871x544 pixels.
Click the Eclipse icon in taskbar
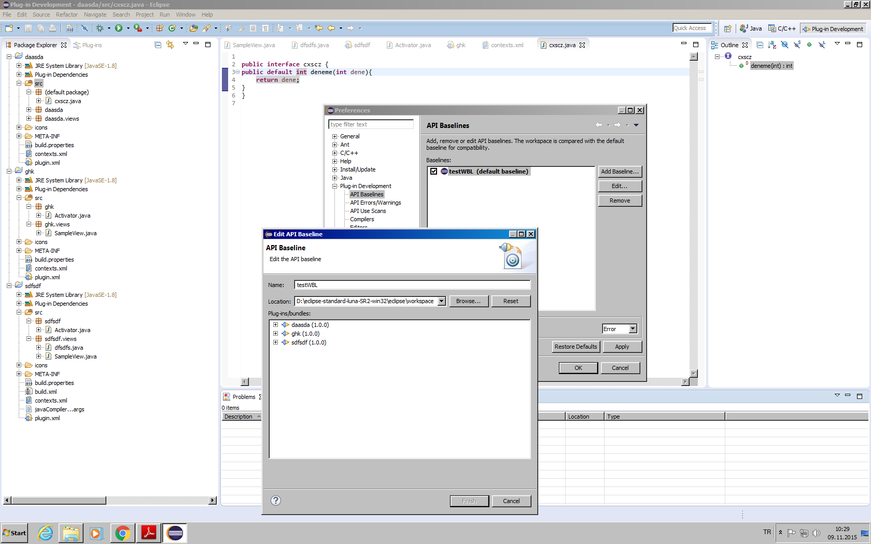click(x=175, y=533)
